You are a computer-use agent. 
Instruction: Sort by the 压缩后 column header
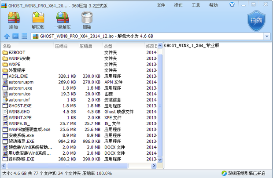(x=90, y=46)
